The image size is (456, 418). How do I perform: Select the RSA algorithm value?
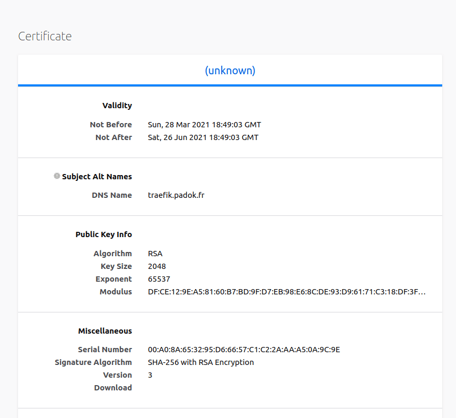click(155, 254)
